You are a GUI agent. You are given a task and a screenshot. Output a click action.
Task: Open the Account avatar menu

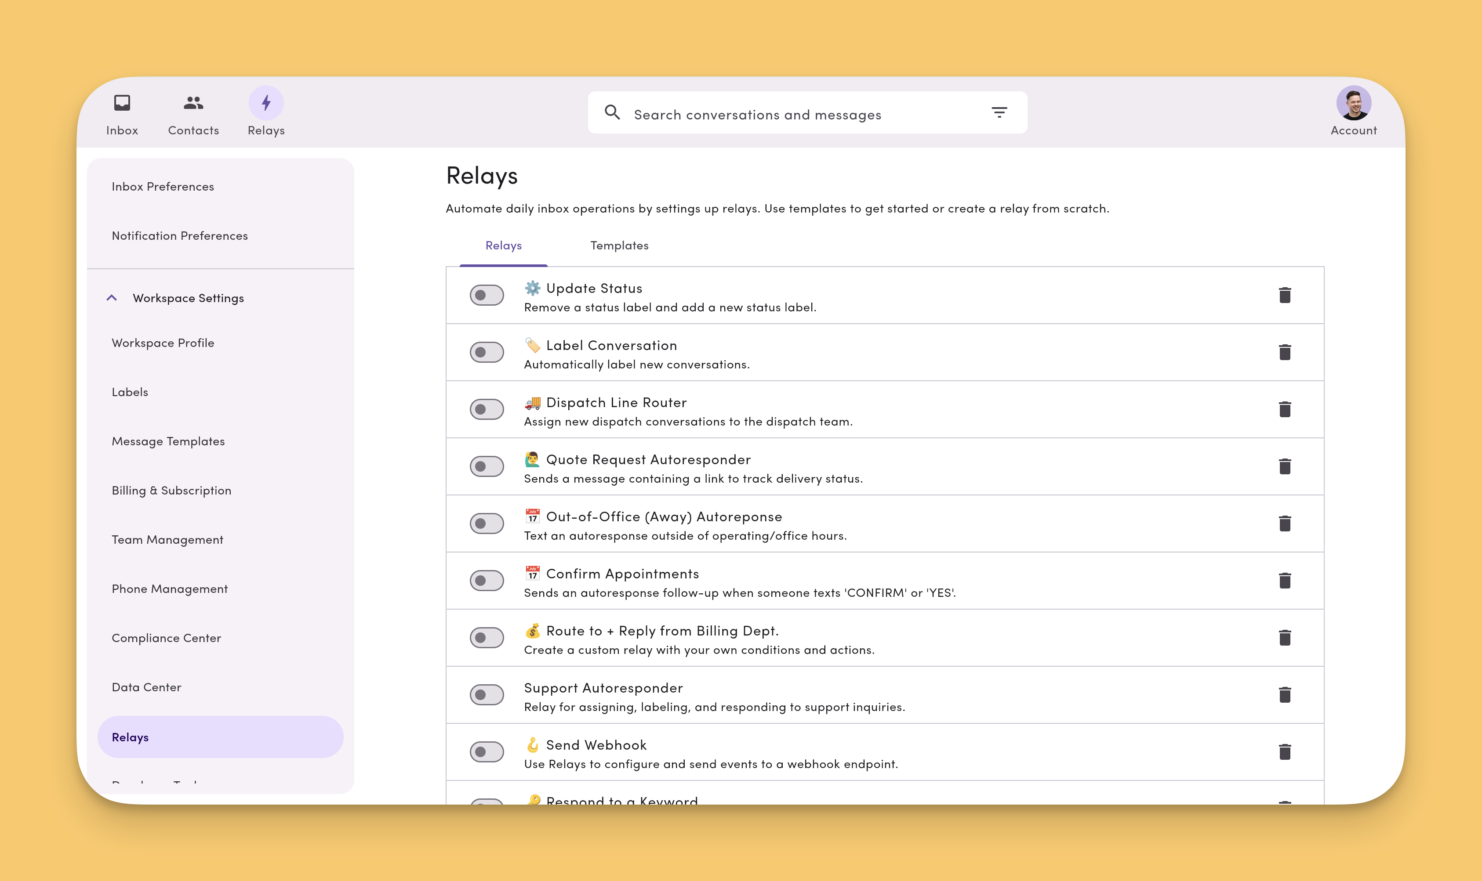click(1353, 105)
